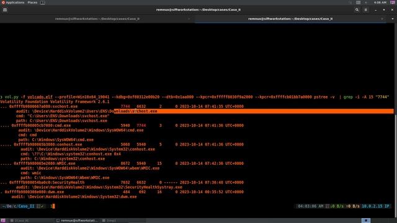
Task: Click the terminal launcher icon beside Places
Action: click(43, 2)
